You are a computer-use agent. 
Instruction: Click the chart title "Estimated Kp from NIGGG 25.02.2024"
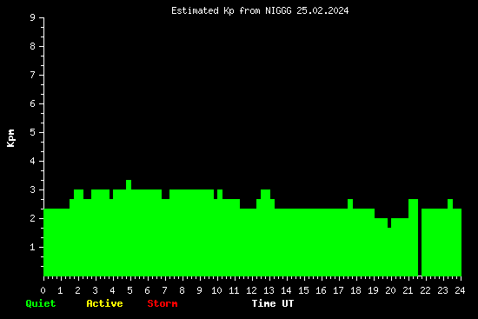click(260, 11)
